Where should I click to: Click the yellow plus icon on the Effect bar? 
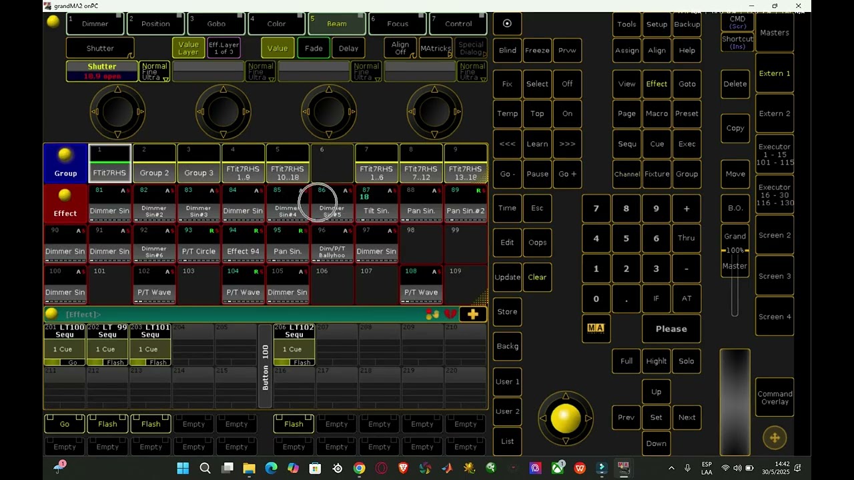coord(473,314)
